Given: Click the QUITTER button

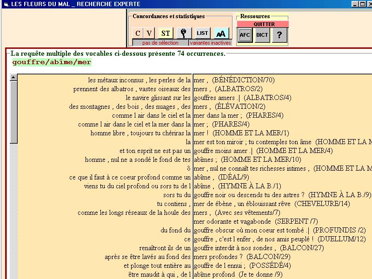Looking at the screenshot, I should 263,24.
